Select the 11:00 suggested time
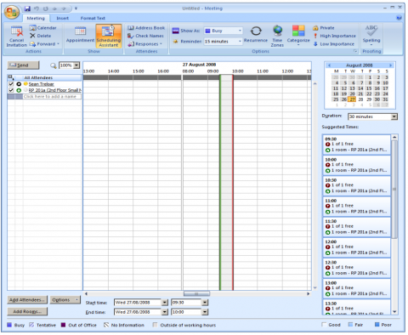Image resolution: width=408 pixels, height=335 pixels. pyautogui.click(x=357, y=206)
